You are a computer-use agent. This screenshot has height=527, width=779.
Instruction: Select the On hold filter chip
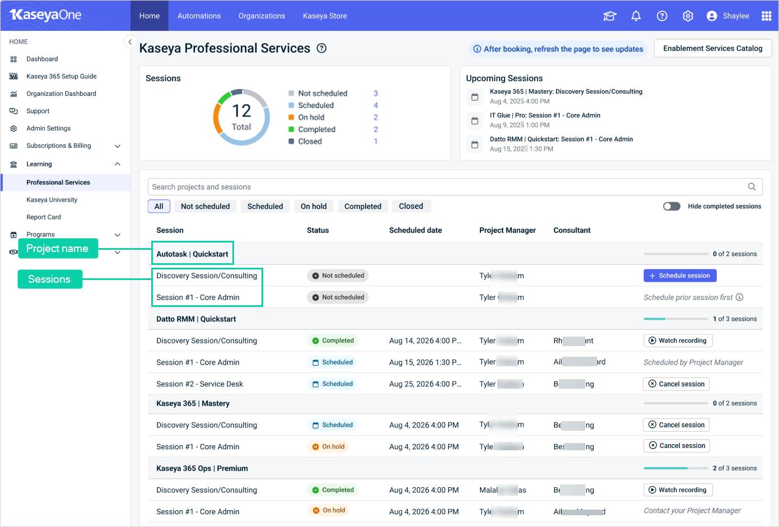(x=314, y=206)
